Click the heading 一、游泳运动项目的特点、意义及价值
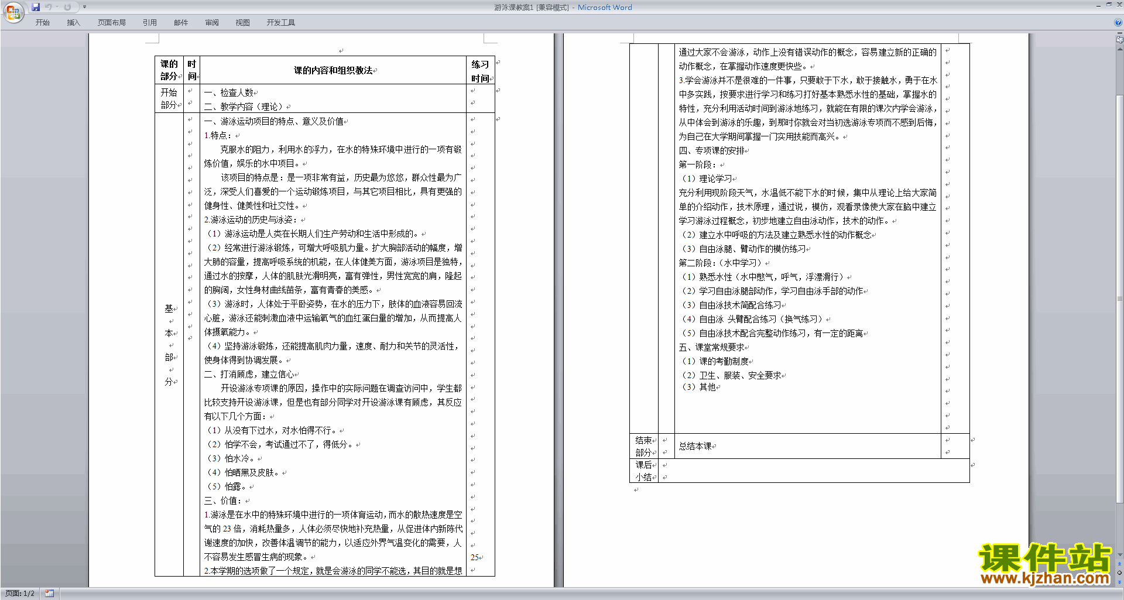Screen dimensions: 1124x600 pyautogui.click(x=274, y=121)
